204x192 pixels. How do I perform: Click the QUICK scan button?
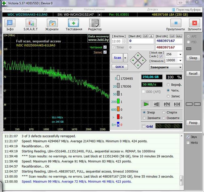tap(120, 67)
